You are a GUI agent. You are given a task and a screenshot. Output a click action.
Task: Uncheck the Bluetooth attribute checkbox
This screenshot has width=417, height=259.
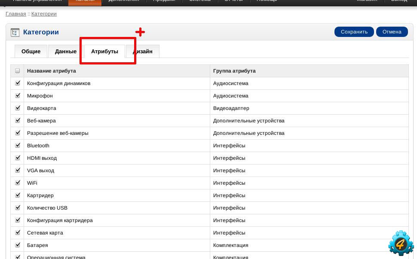(x=18, y=146)
